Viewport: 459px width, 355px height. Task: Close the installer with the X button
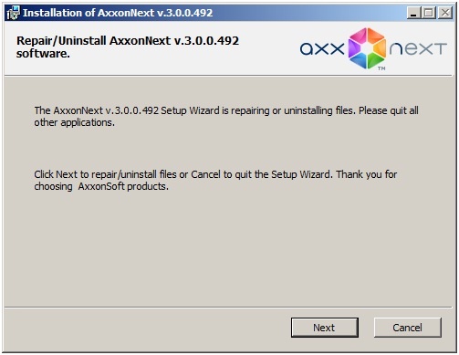pos(445,13)
